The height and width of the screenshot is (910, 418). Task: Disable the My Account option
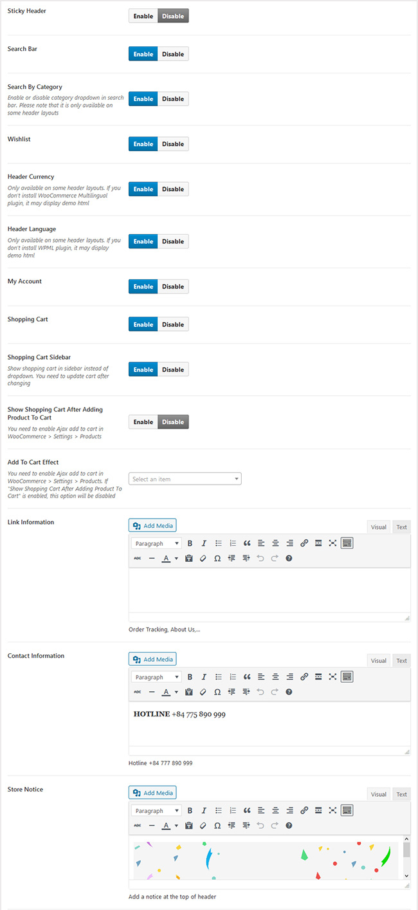(173, 286)
